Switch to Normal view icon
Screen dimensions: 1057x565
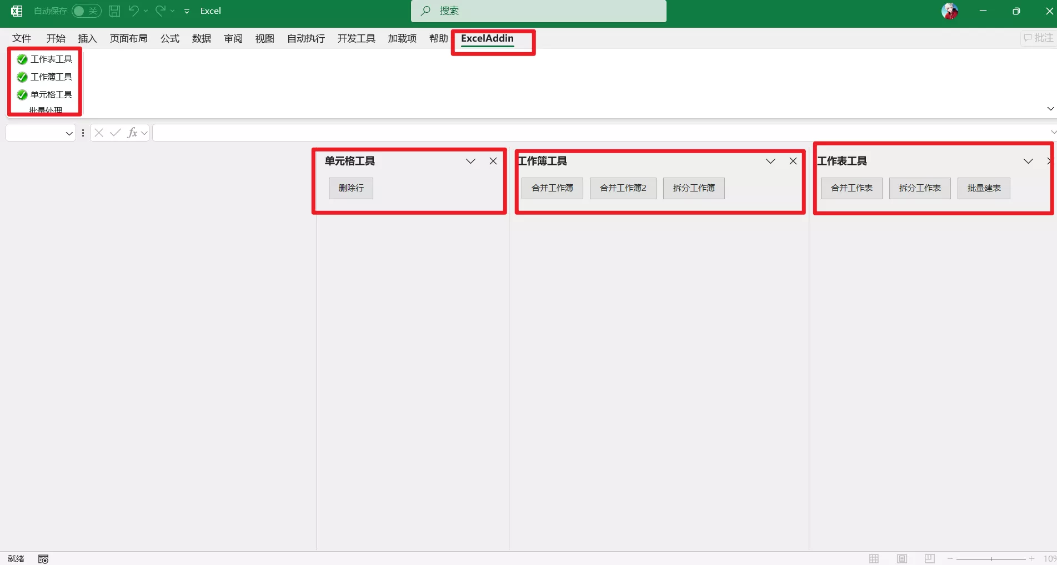874,558
